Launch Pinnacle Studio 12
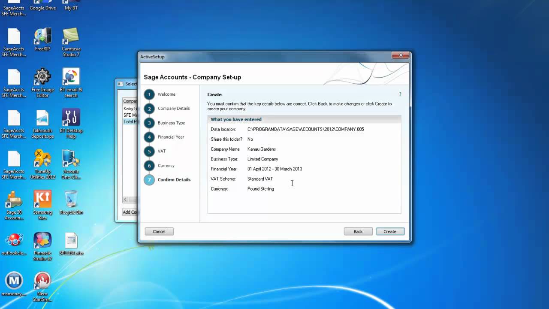 click(42, 246)
